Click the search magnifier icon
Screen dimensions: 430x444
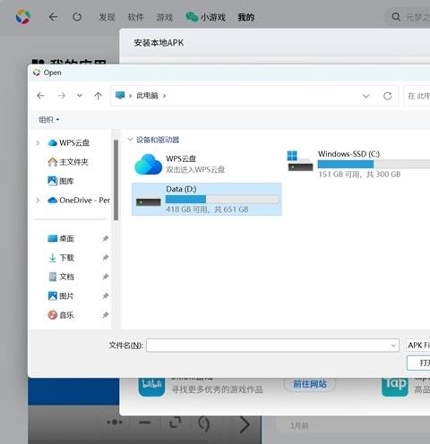pos(396,17)
